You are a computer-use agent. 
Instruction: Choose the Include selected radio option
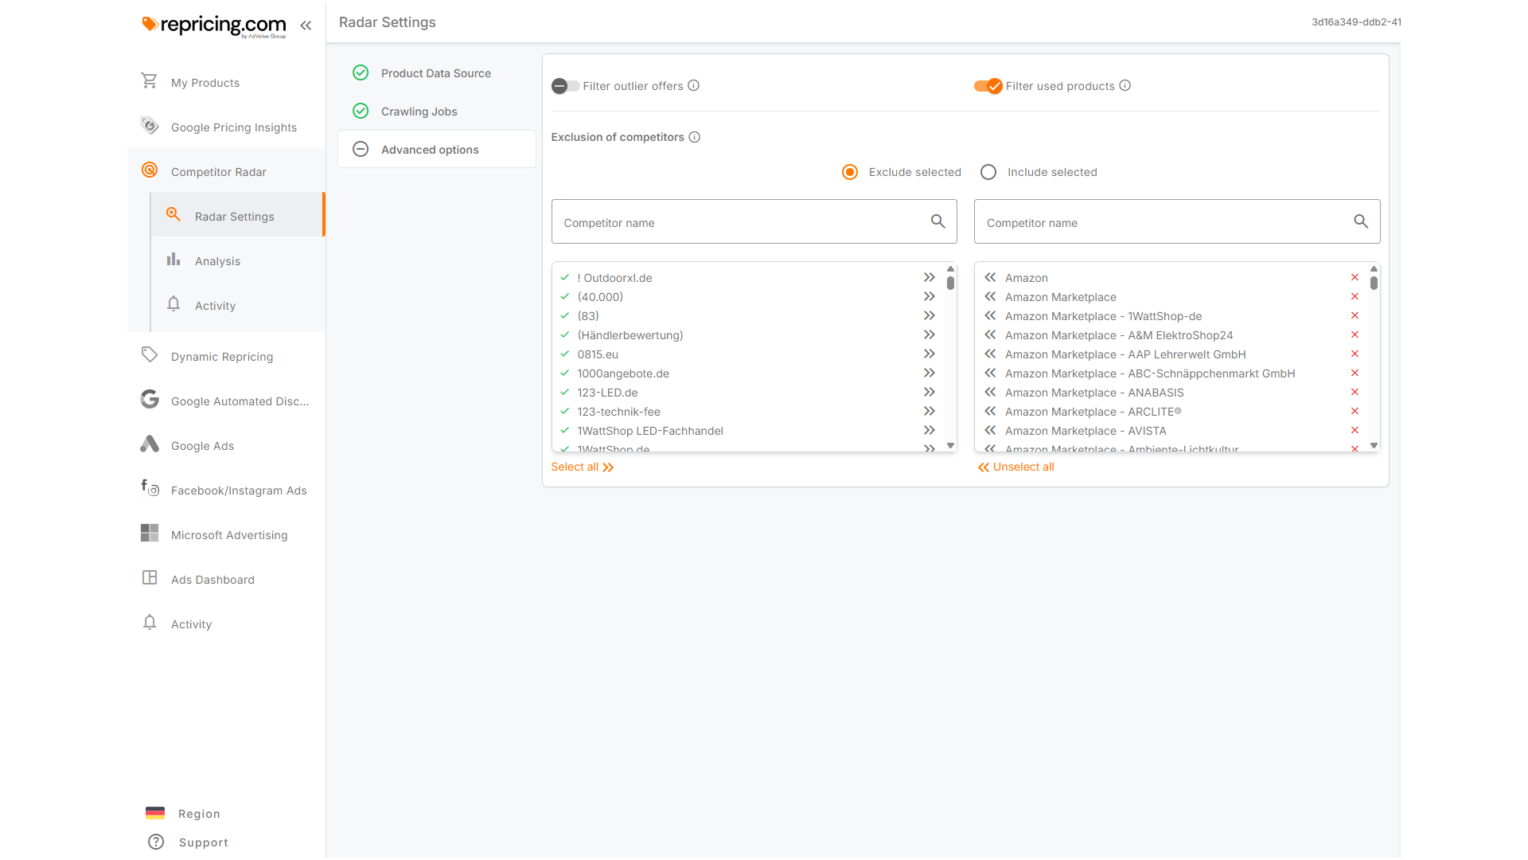(x=988, y=172)
